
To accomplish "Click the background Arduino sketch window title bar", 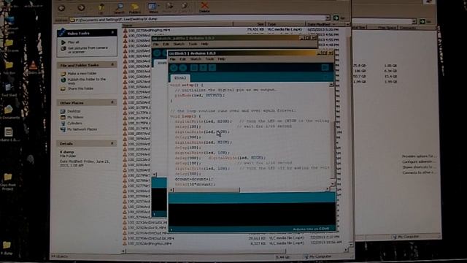I will click(234, 38).
